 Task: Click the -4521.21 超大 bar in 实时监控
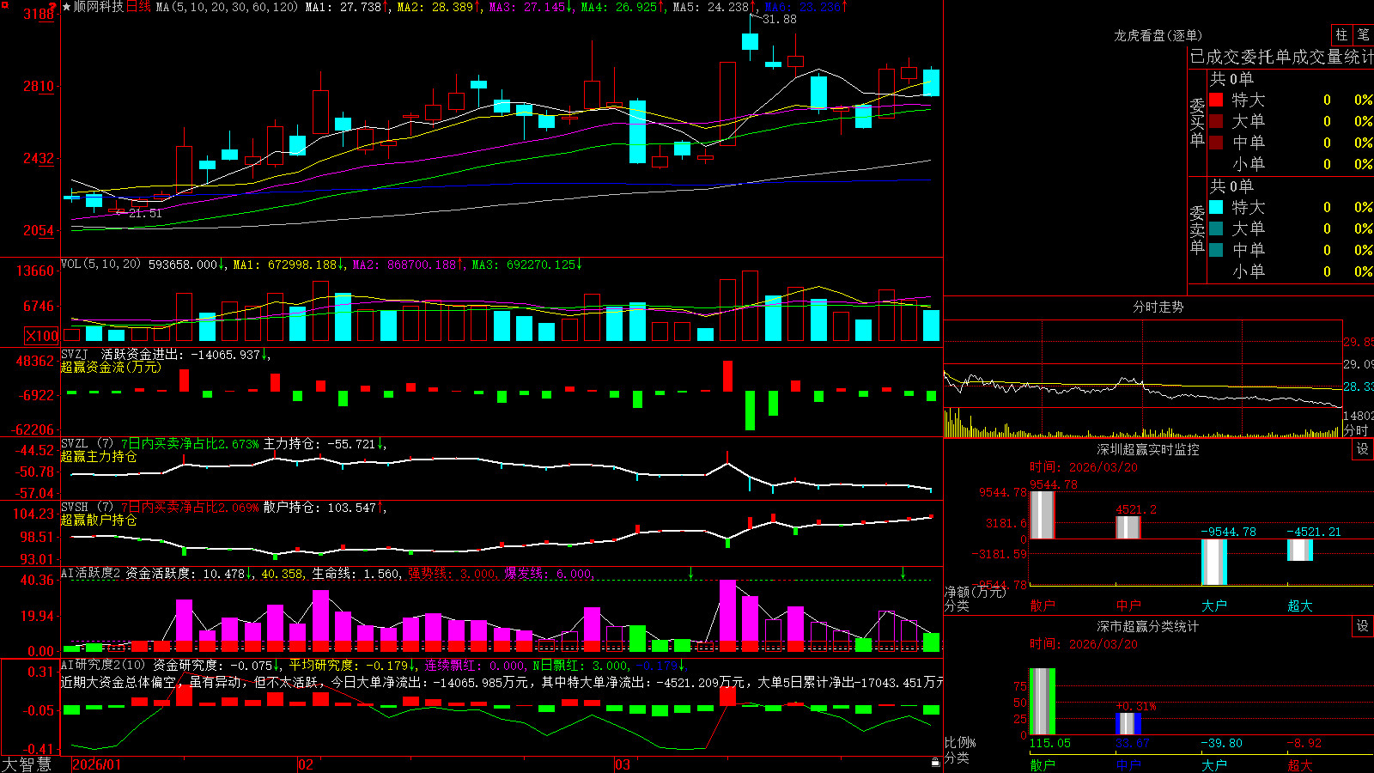[x=1299, y=550]
